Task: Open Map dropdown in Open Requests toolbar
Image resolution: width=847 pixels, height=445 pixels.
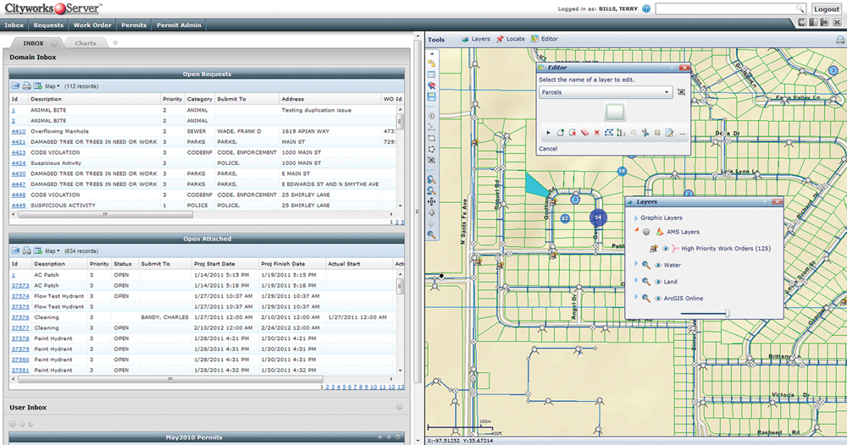Action: coord(51,85)
